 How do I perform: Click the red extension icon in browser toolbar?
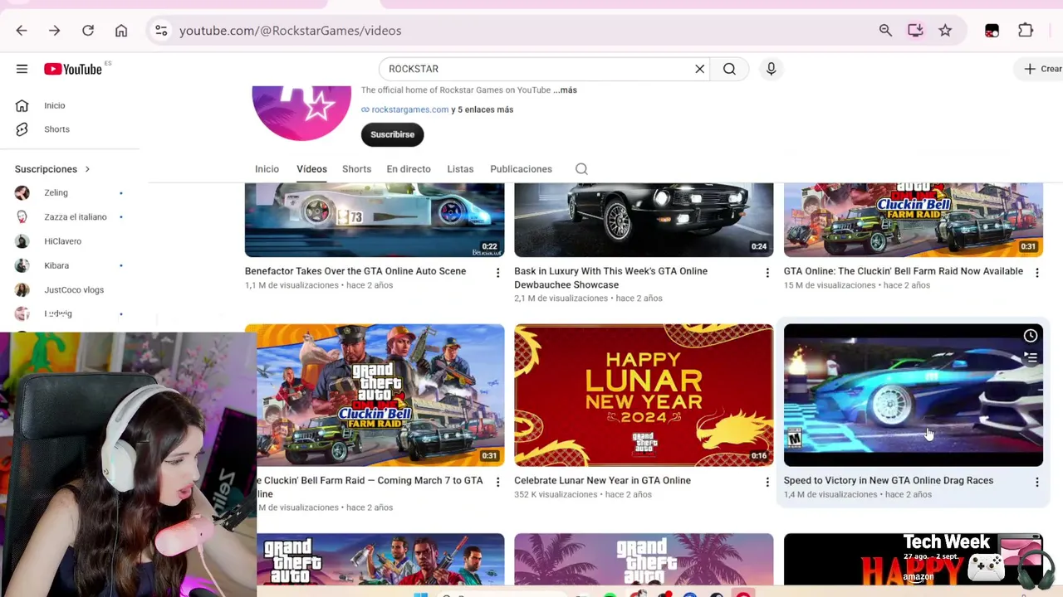tap(992, 31)
